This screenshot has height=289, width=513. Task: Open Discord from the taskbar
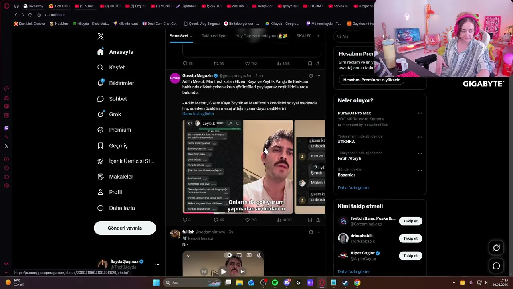point(287,283)
